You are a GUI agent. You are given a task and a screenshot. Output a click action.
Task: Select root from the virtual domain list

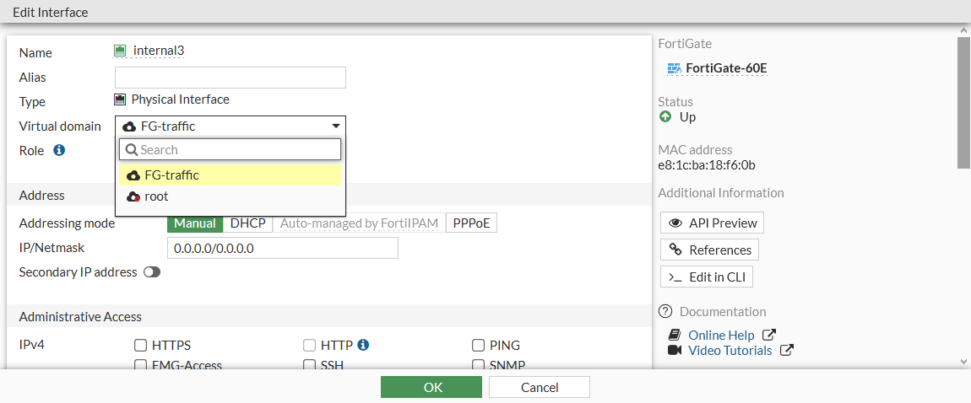click(x=156, y=196)
